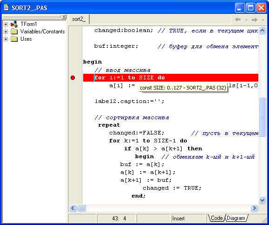Screen dimensions: 269x225
Task: Click the SORT2_.PAS document icon in title bar
Action: tap(6, 7)
